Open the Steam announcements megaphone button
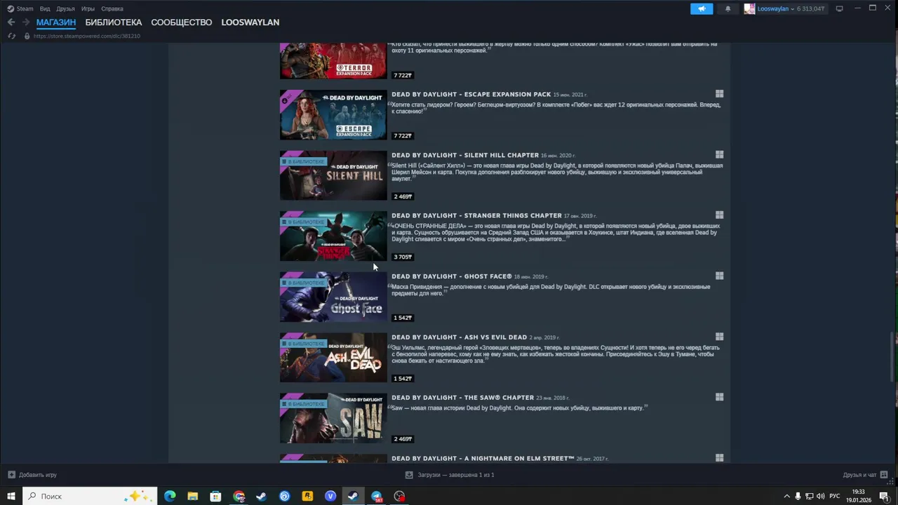The height and width of the screenshot is (505, 898). (702, 8)
